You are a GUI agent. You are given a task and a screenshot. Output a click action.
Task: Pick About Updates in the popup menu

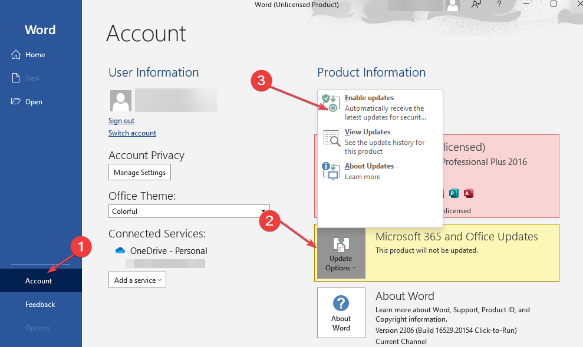pos(380,171)
